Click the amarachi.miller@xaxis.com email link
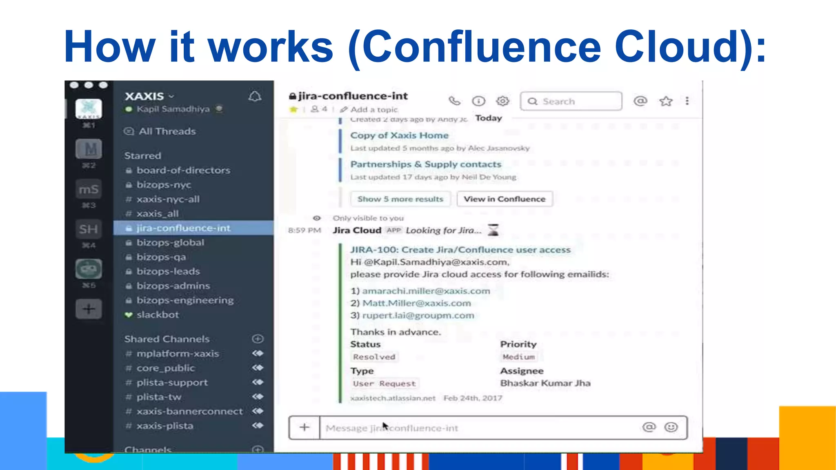The width and height of the screenshot is (836, 470). (426, 291)
